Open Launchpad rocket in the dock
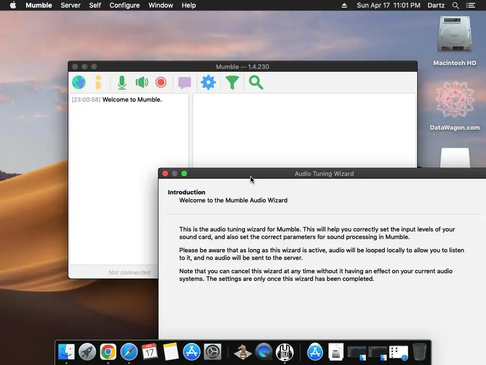Image resolution: width=486 pixels, height=365 pixels. (87, 352)
